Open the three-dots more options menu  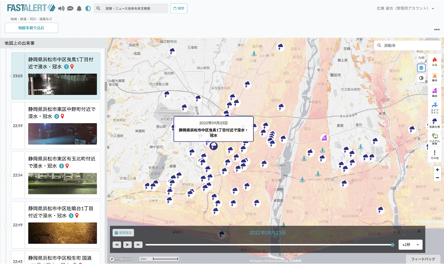437,30
